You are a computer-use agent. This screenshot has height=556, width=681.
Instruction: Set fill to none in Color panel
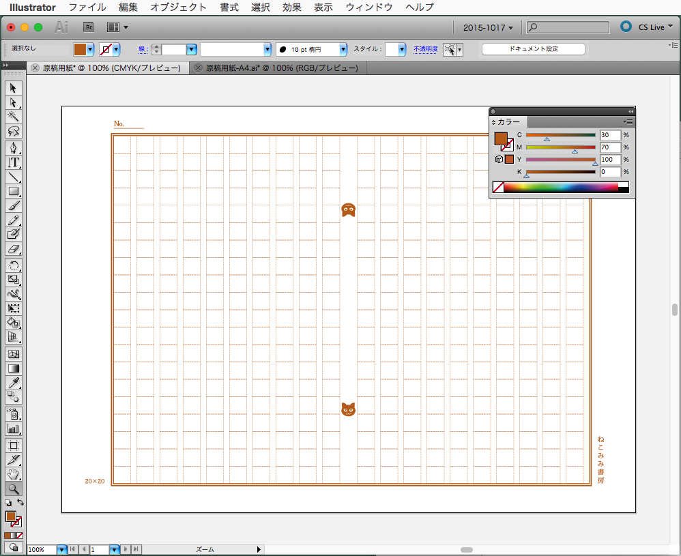(x=498, y=187)
